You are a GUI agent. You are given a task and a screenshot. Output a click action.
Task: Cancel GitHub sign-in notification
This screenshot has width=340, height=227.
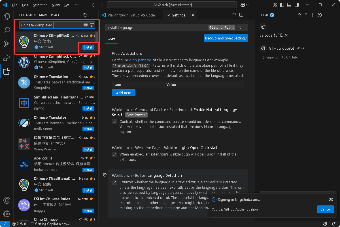click(325, 209)
